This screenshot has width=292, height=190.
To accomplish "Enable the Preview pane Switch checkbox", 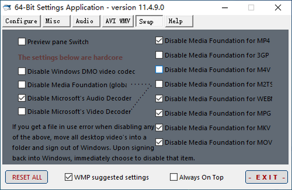I will pos(22,42).
